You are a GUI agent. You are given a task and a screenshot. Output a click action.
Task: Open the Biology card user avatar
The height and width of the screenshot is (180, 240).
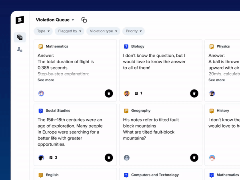click(x=126, y=93)
